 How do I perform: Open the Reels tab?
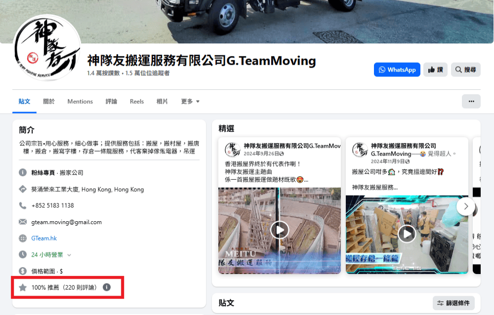(137, 101)
